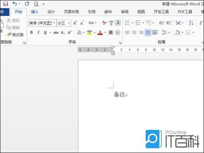Image resolution: width=204 pixels, height=153 pixels.
Task: Switch to the 插入 ribbon tab
Action: (35, 12)
